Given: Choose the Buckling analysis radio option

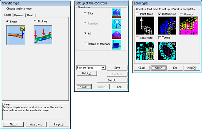Looking at the screenshot, I should (35, 21).
